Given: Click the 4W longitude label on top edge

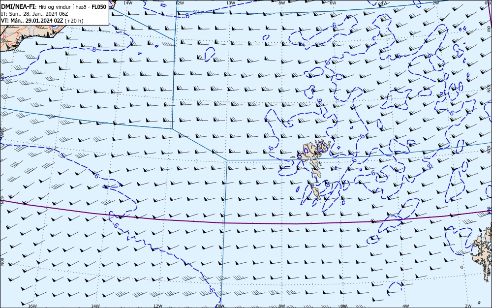Looking at the screenshot, I should coord(384,3).
